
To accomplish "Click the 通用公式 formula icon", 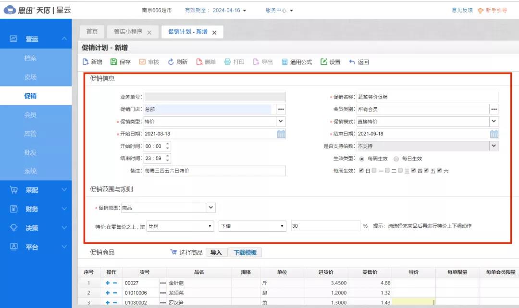I will [284, 62].
